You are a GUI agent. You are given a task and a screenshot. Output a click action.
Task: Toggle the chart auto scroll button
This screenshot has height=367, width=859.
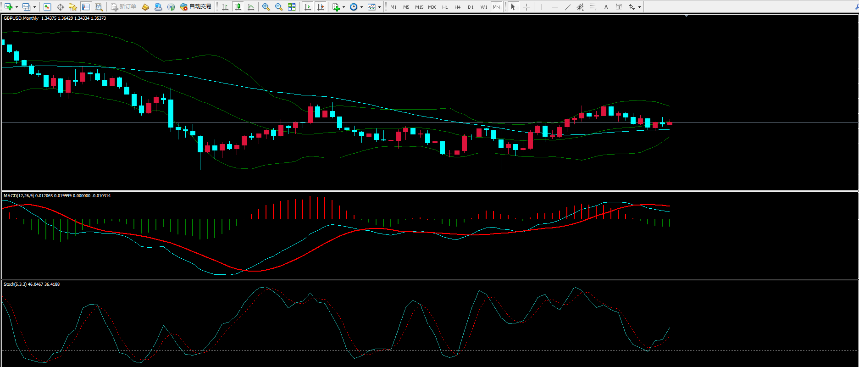[308, 7]
